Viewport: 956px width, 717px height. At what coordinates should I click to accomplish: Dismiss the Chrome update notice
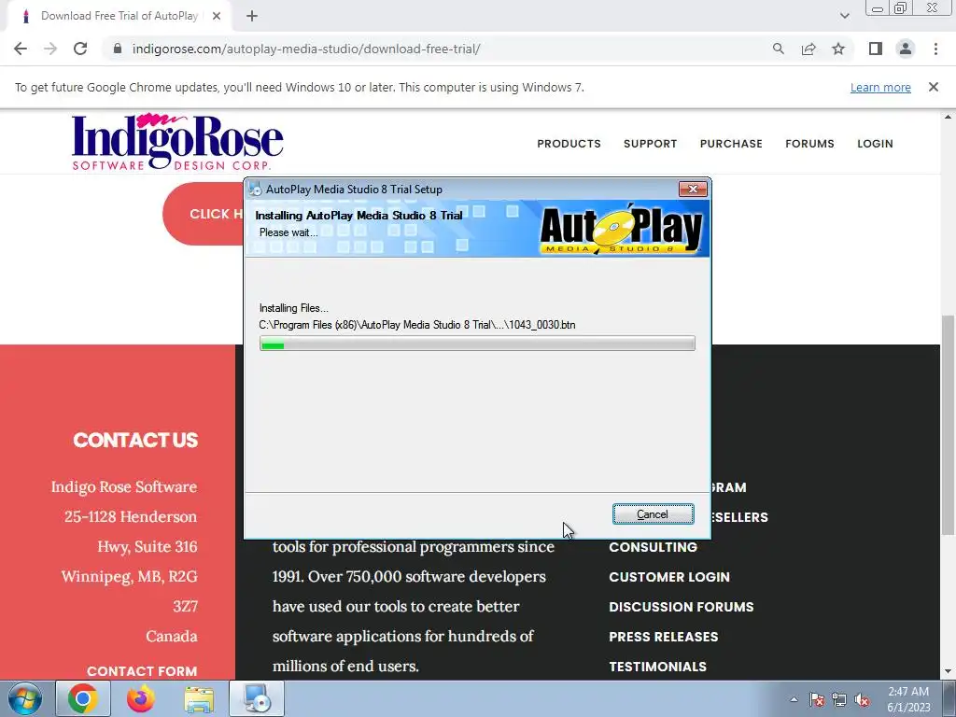click(933, 87)
